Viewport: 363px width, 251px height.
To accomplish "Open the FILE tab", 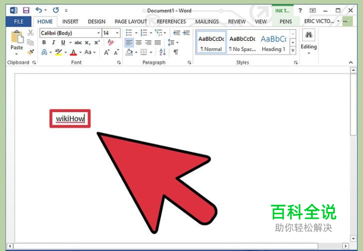I will click(x=18, y=21).
